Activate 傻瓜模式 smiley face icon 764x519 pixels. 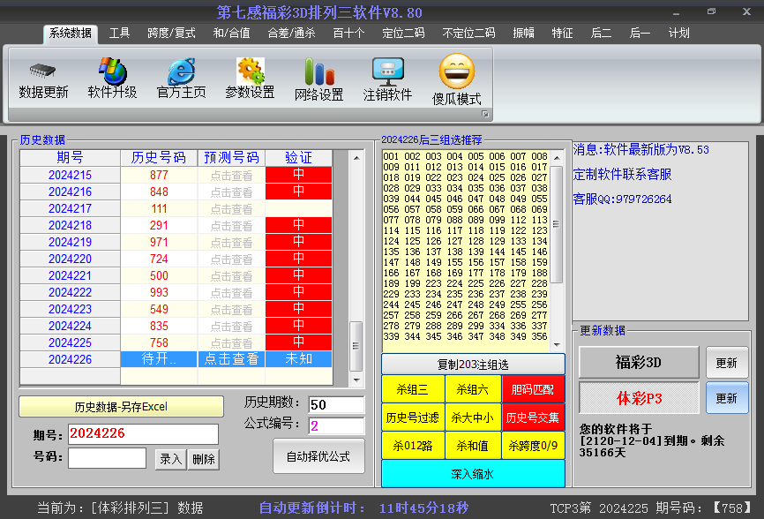coord(456,72)
